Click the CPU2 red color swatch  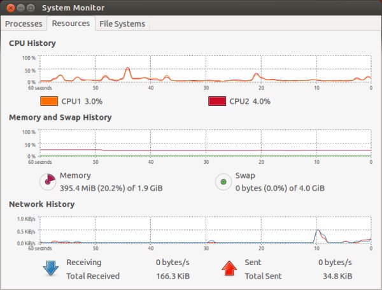(217, 101)
